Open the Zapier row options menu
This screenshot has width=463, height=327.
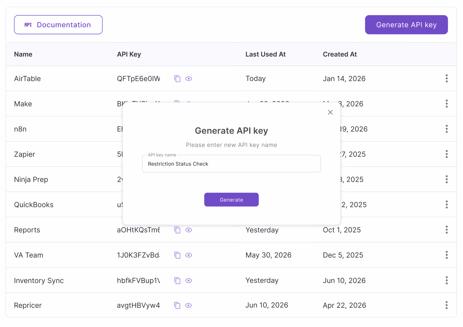pyautogui.click(x=447, y=154)
